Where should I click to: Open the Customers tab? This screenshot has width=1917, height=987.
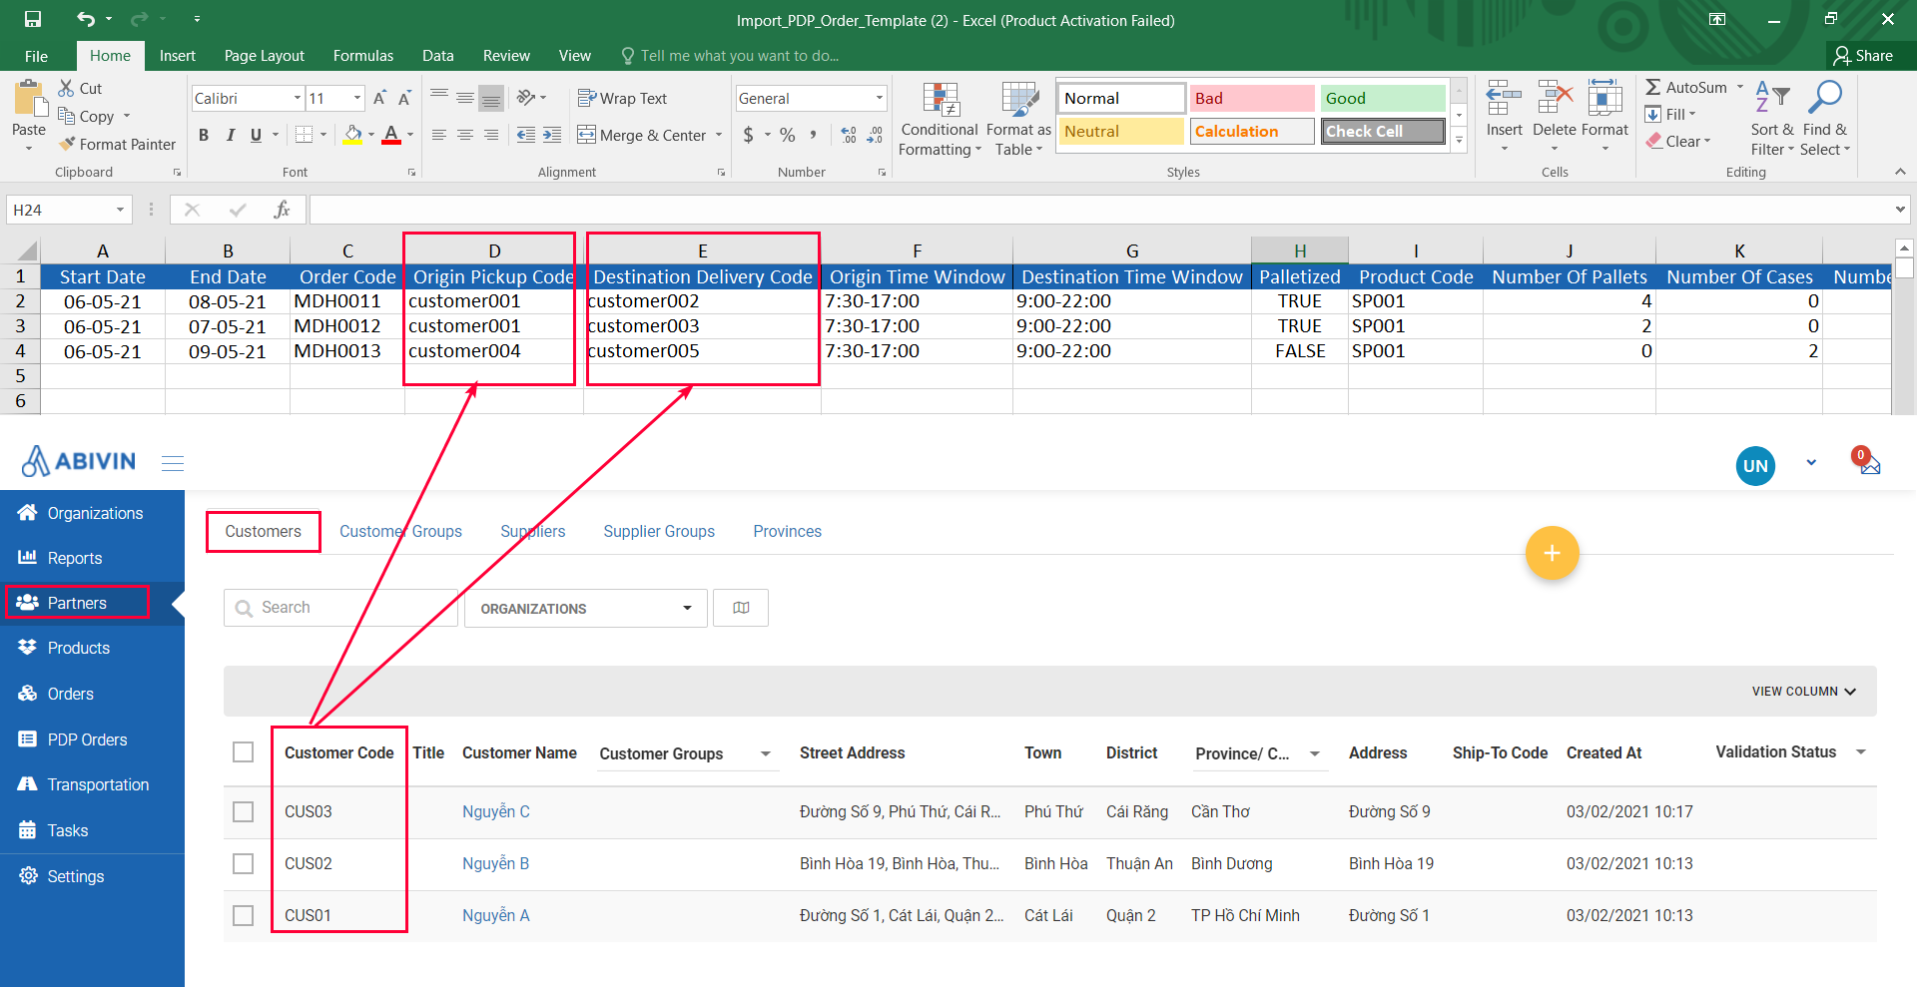pyautogui.click(x=263, y=531)
